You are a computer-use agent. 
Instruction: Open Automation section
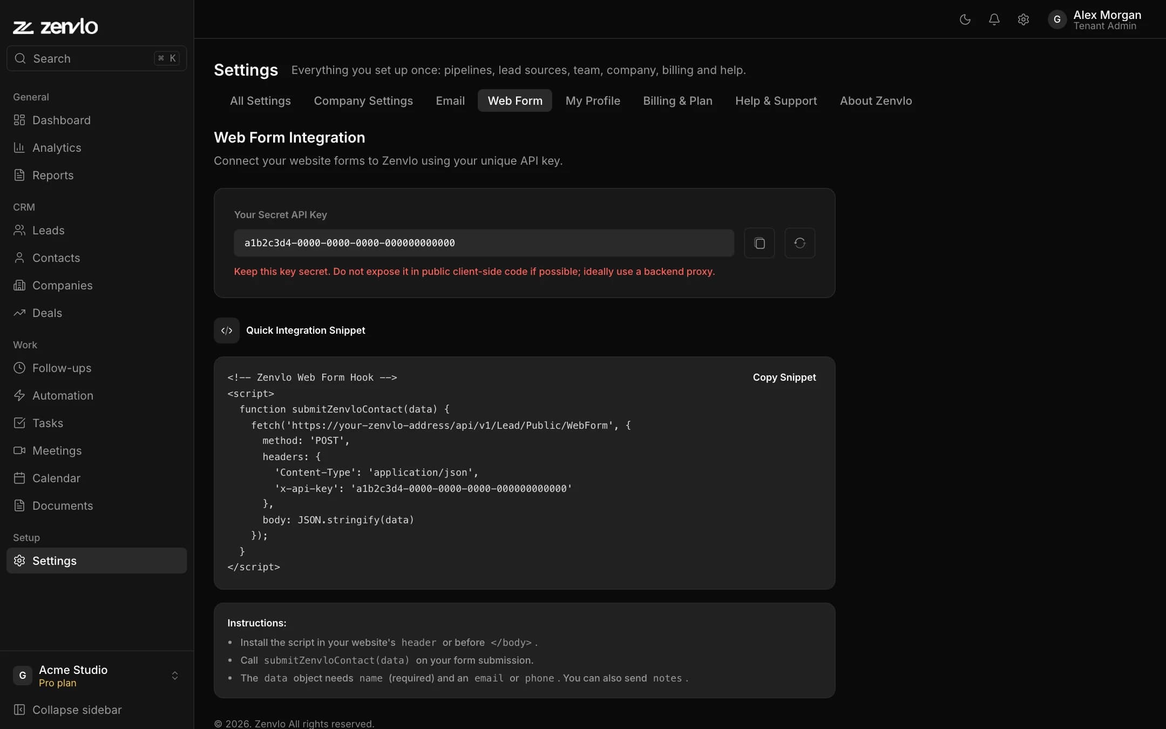(x=97, y=395)
